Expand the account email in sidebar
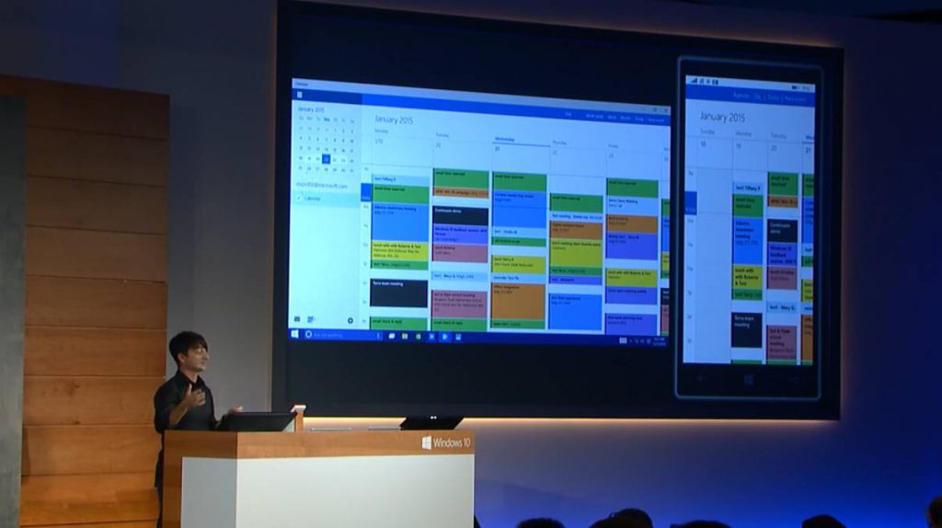942x528 pixels. coord(320,185)
